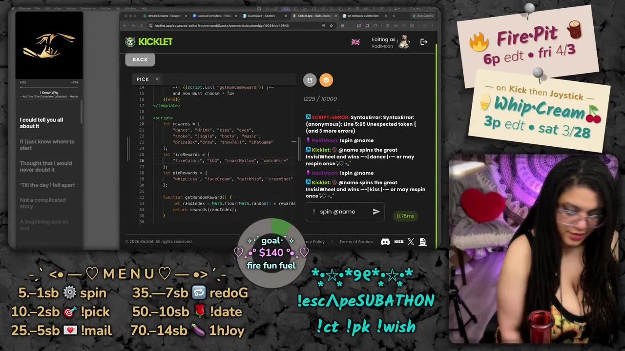Open Chrome three-dot menu

(432, 25)
